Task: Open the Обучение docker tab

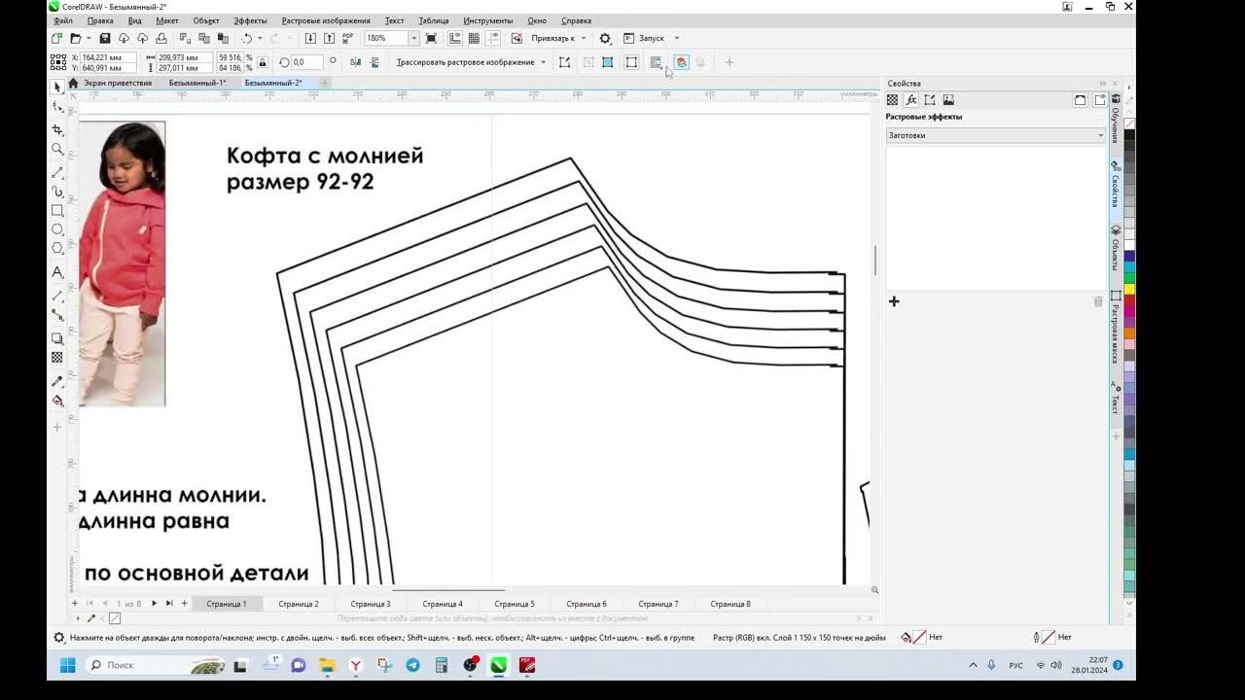Action: tap(1116, 120)
